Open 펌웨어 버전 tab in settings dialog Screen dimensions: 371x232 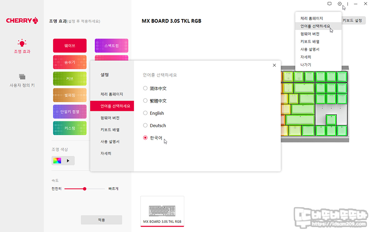[112, 118]
